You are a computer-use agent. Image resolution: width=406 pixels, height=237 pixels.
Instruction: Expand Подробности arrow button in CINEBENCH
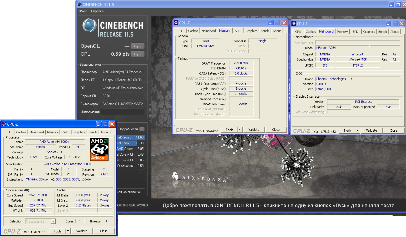pyautogui.click(x=142, y=129)
